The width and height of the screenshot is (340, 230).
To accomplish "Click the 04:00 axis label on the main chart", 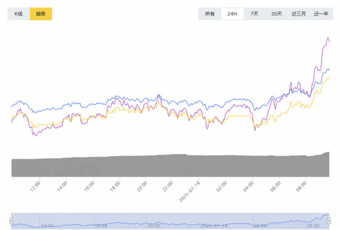I will point(248,187).
